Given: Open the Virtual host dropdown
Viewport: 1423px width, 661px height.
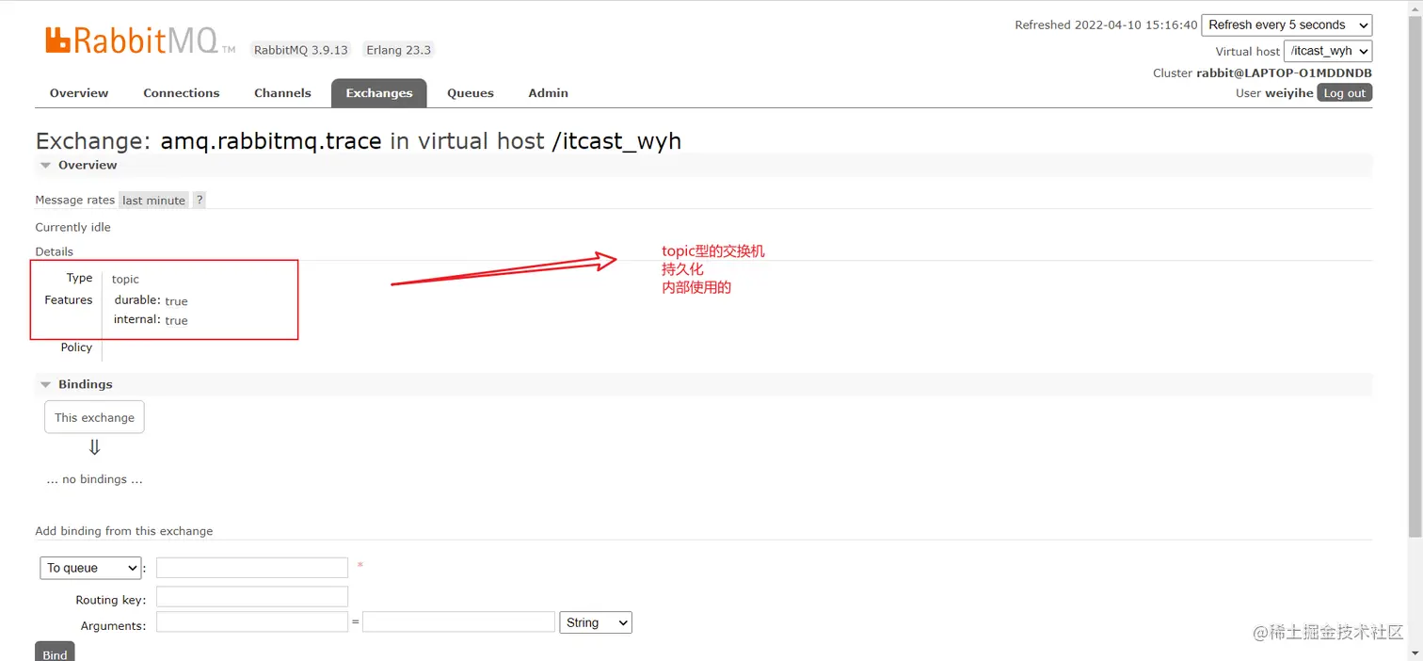Looking at the screenshot, I should (x=1328, y=51).
